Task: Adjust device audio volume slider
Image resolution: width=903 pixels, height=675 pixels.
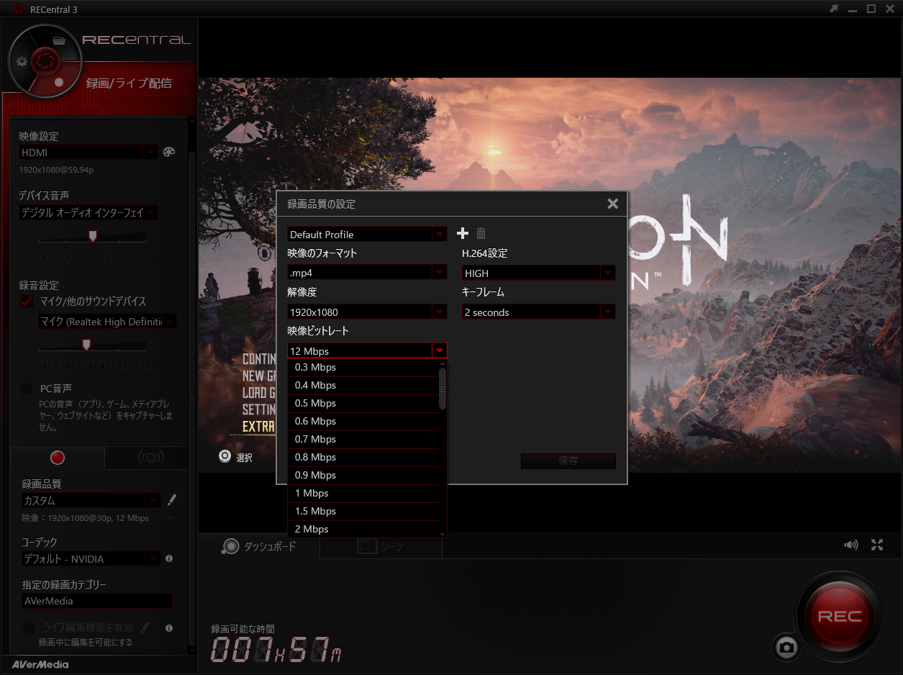Action: coord(92,236)
